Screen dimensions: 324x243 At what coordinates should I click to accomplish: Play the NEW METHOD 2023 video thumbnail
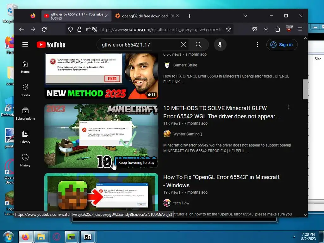click(x=101, y=76)
